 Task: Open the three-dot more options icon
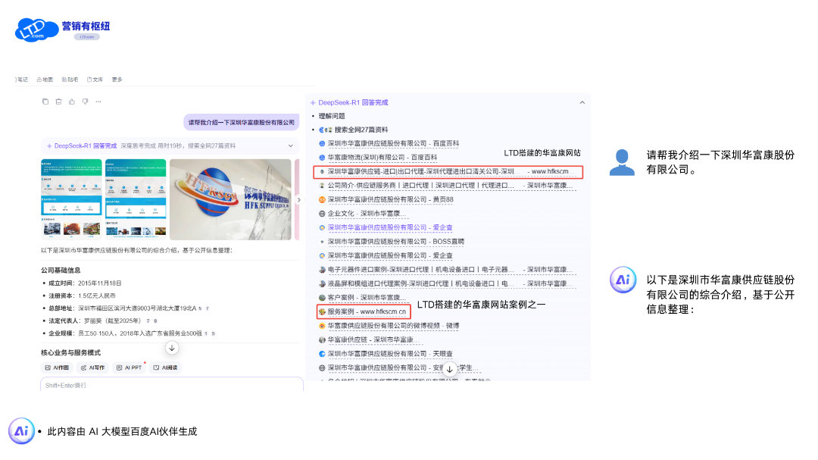pyautogui.click(x=98, y=102)
